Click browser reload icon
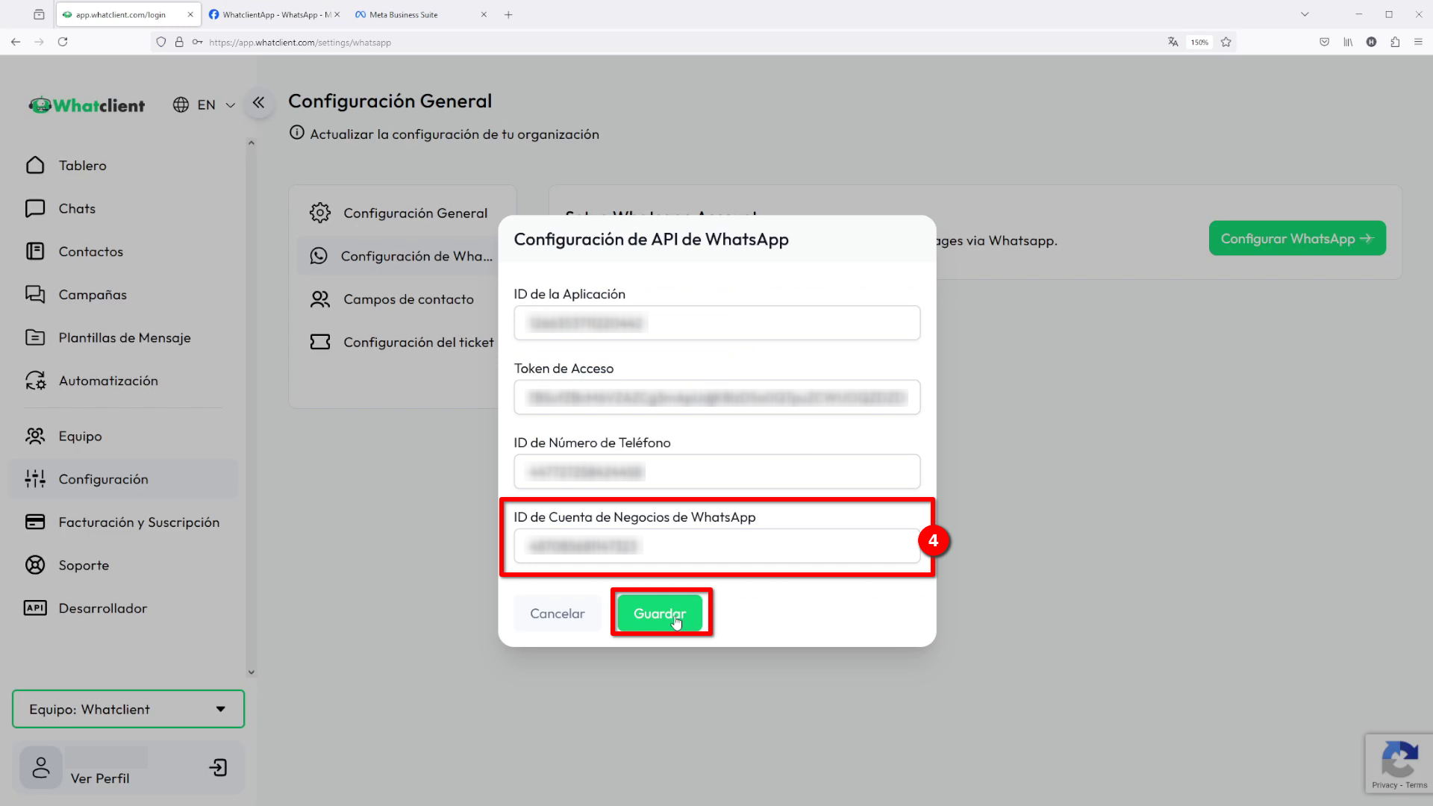 point(63,42)
